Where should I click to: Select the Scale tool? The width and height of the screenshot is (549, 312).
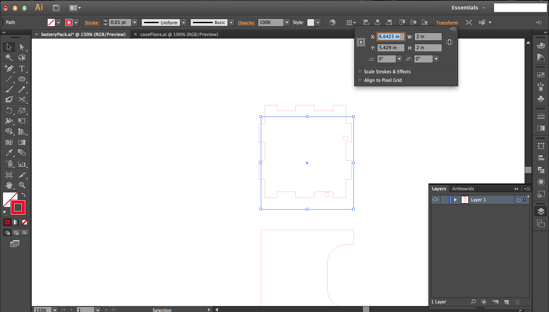pyautogui.click(x=22, y=111)
